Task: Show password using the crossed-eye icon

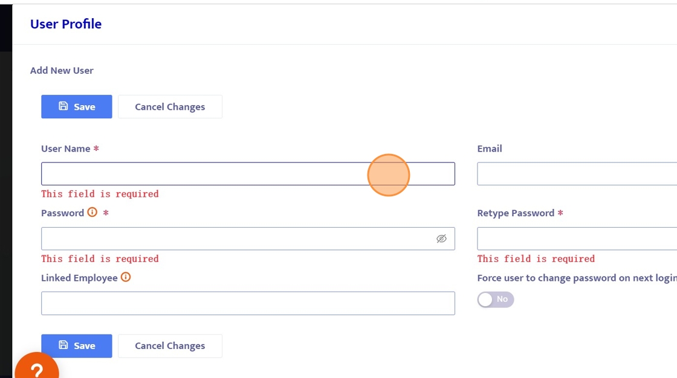Action: click(x=441, y=239)
